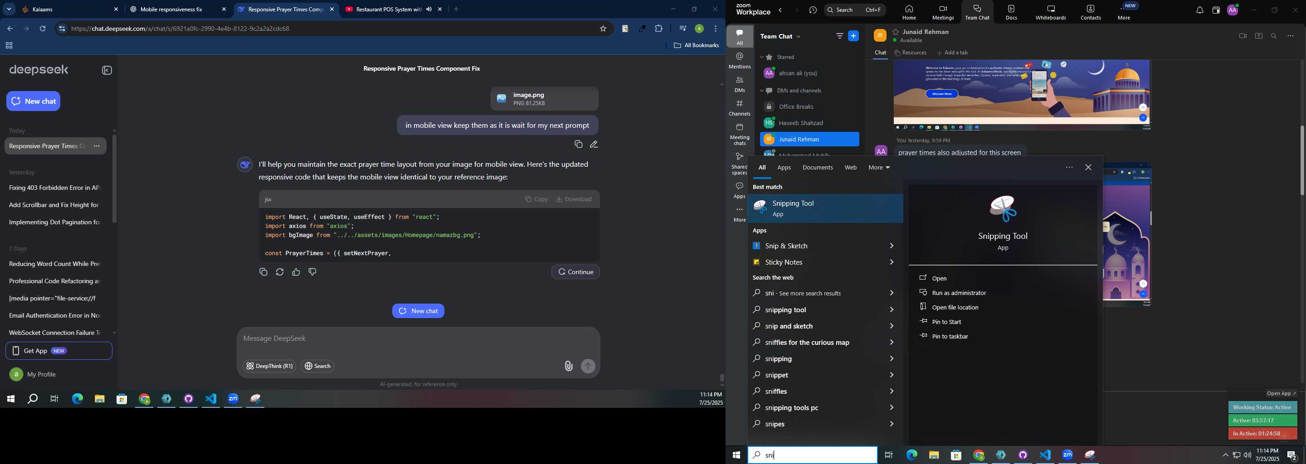Open options for Responsive Prayer Times chat

click(97, 146)
